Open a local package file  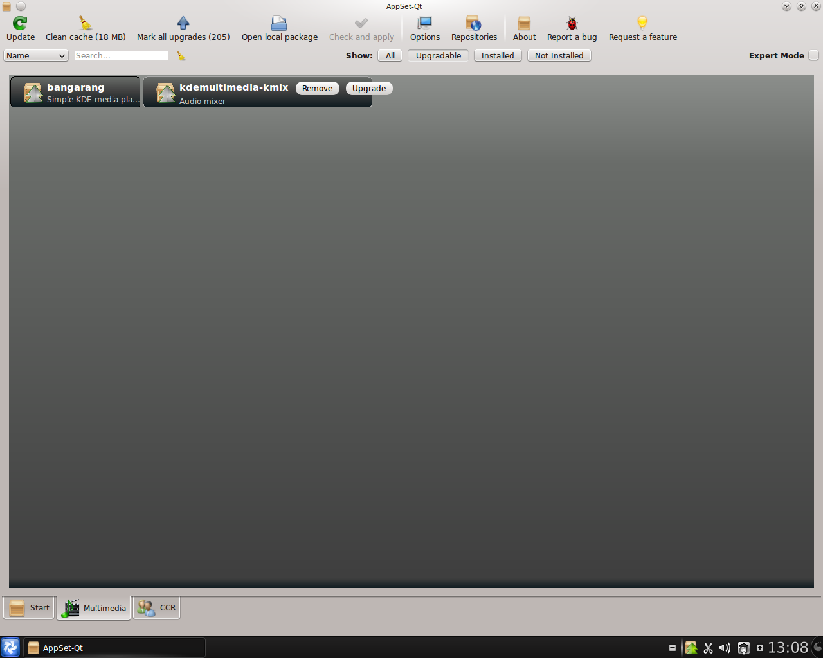[279, 30]
